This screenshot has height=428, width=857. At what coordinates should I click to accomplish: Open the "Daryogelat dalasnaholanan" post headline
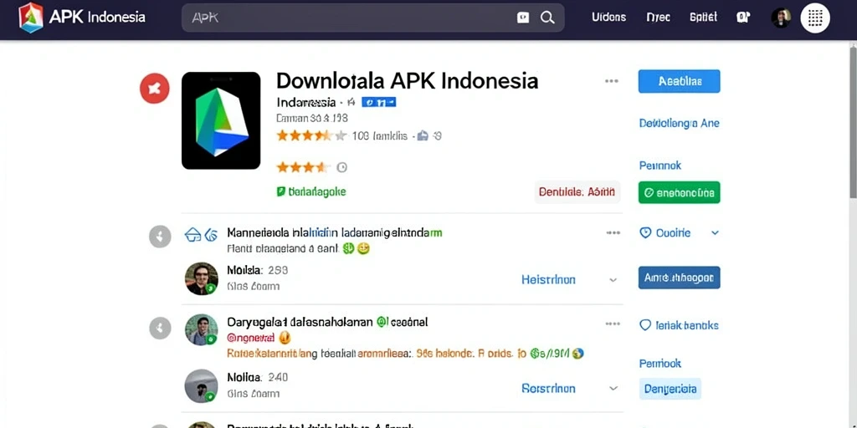(327, 322)
